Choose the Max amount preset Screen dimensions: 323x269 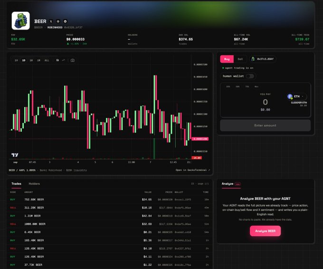pos(256,86)
